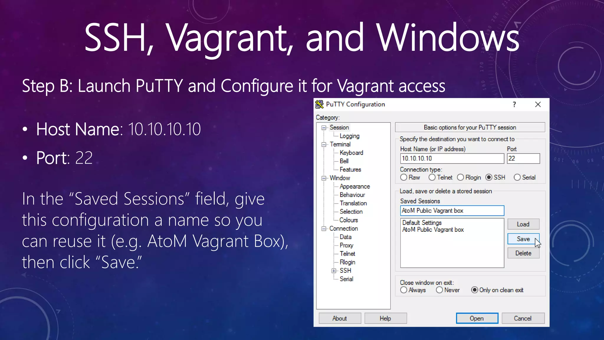Open the Logging category
The height and width of the screenshot is (340, 604).
349,136
